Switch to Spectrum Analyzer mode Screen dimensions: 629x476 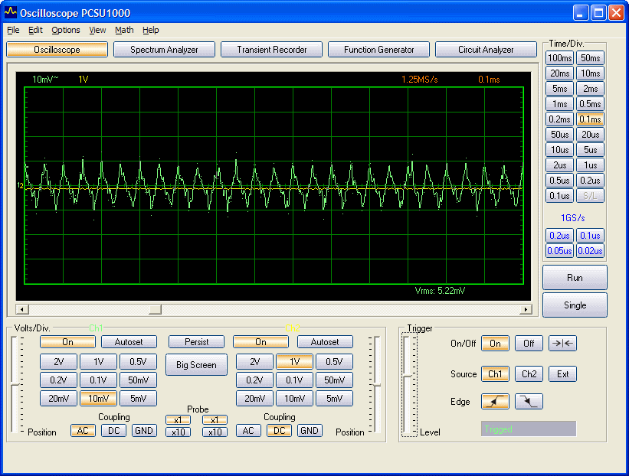(164, 50)
